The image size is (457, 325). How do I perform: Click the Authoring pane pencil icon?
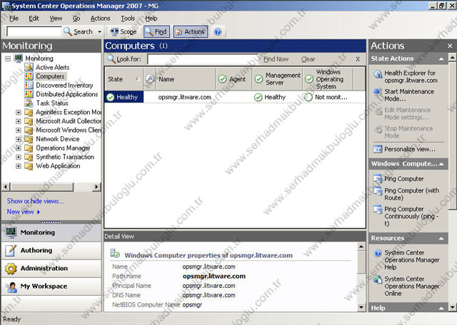coord(11,250)
